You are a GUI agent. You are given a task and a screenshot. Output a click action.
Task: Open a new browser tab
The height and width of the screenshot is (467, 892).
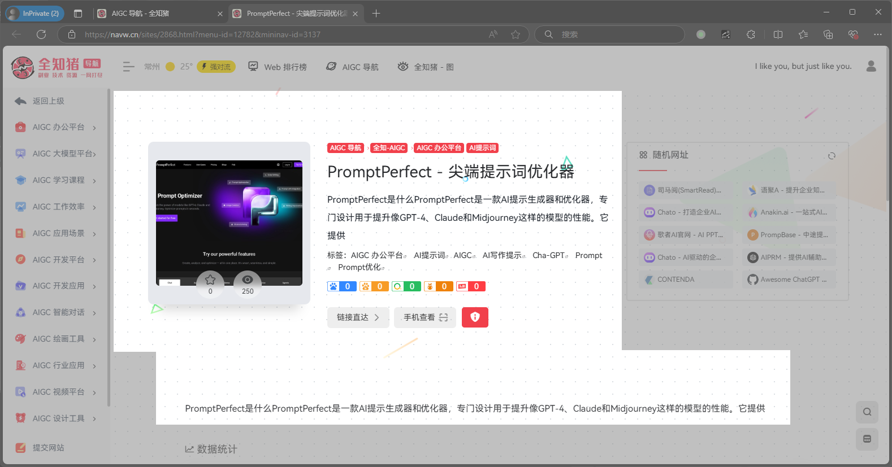(376, 13)
